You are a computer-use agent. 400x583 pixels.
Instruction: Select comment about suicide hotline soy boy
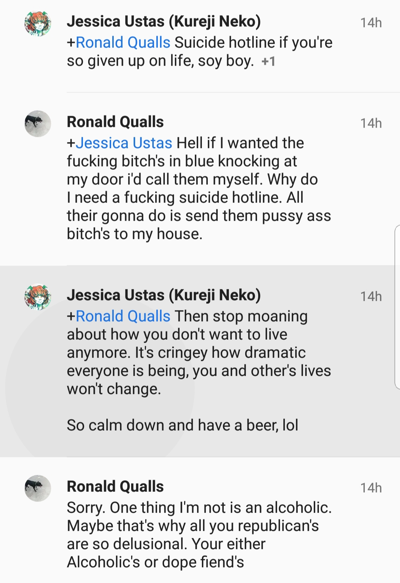click(x=200, y=46)
